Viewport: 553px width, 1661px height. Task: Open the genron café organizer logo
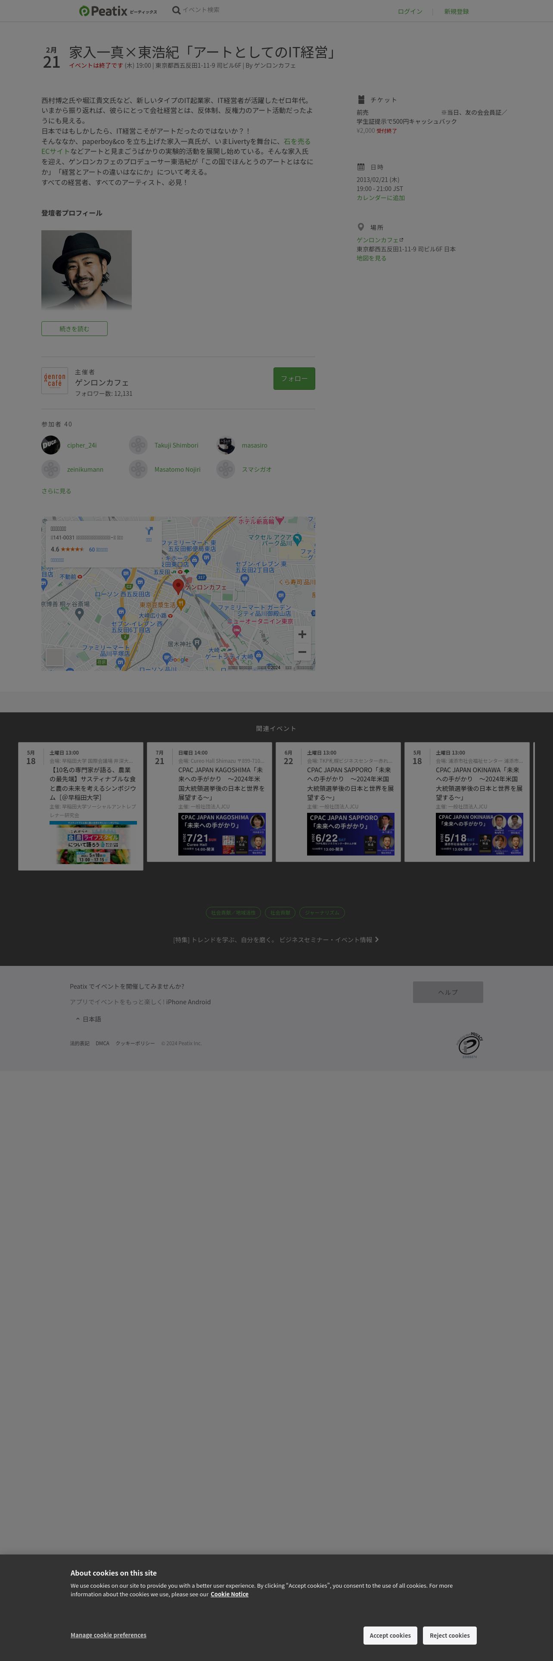click(55, 380)
